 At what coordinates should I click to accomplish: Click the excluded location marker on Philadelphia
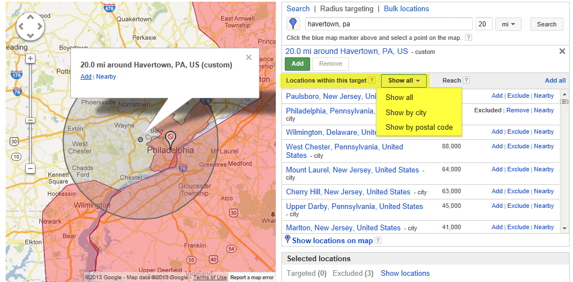170,139
